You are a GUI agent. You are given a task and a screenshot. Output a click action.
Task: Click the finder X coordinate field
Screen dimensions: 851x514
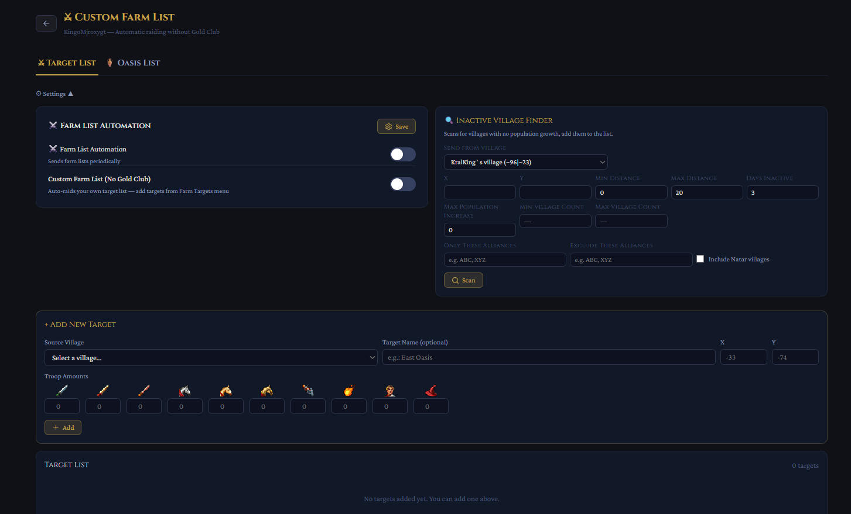[480, 192]
